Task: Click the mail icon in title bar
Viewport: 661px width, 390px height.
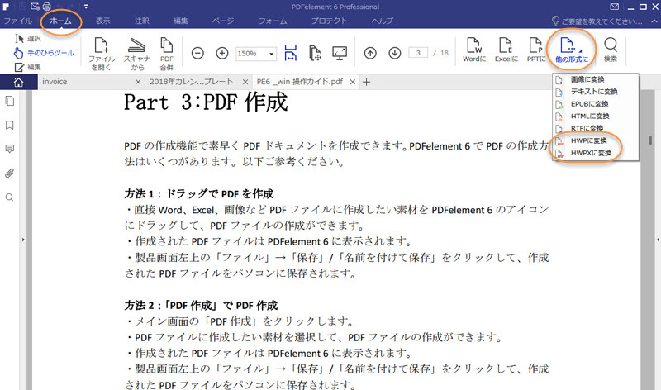Action: [x=614, y=7]
